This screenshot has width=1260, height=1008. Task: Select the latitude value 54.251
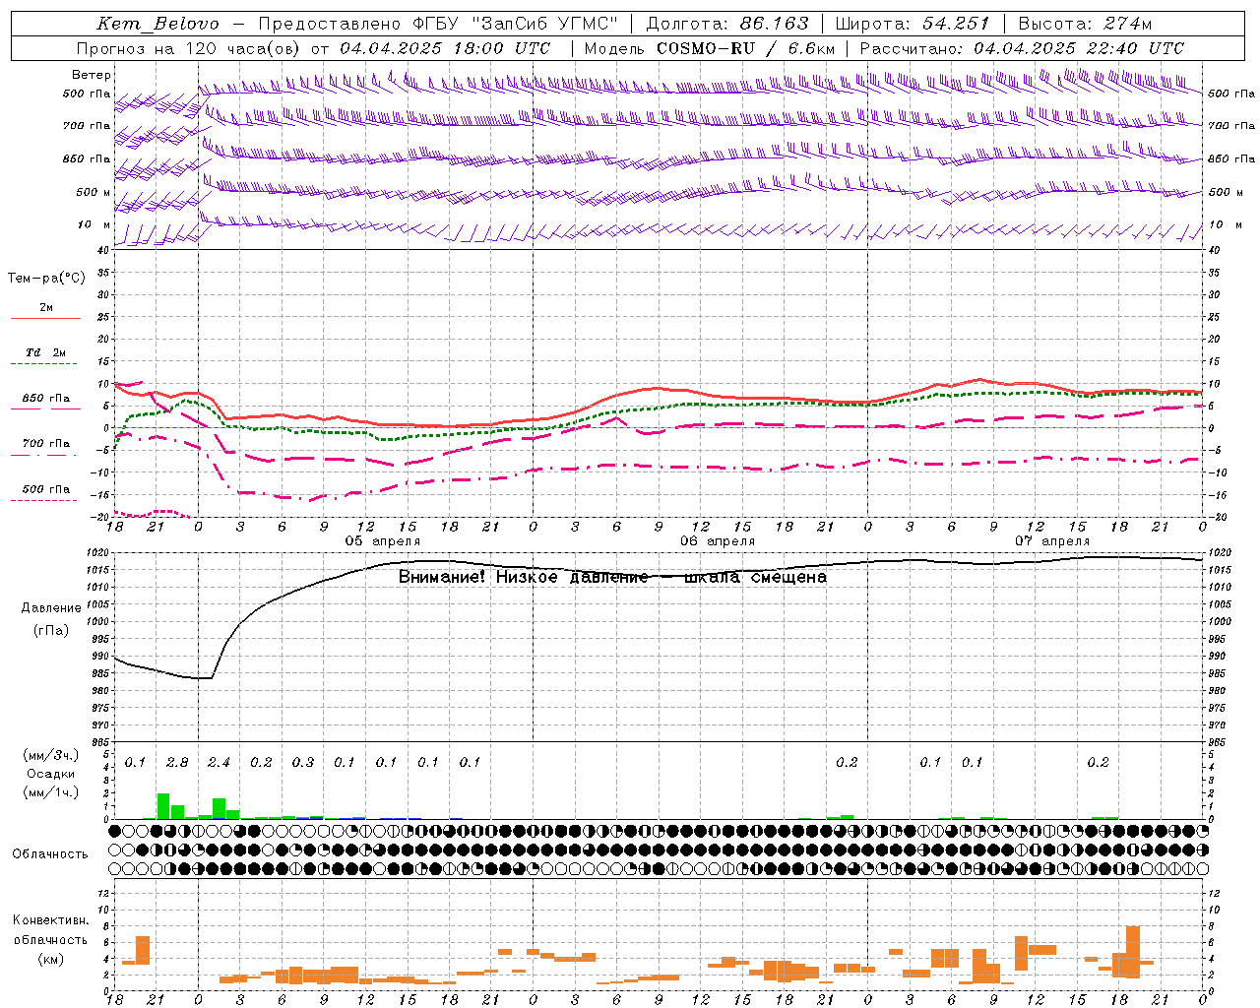pos(956,24)
